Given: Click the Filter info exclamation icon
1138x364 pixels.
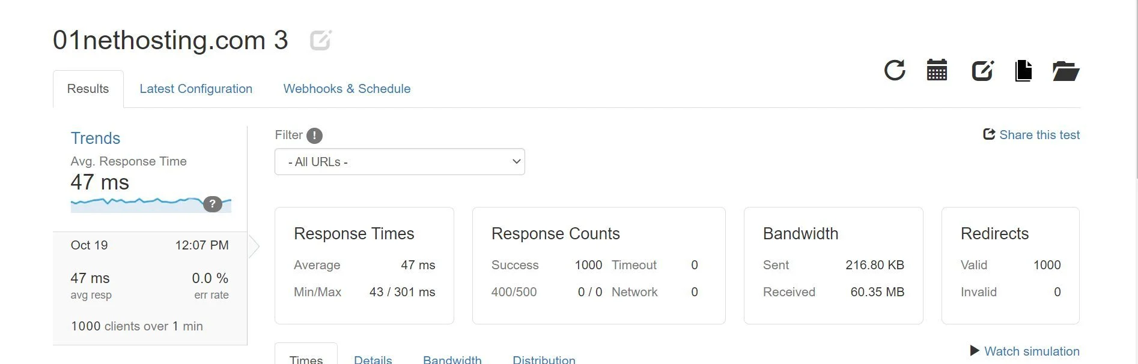Looking at the screenshot, I should tap(314, 136).
